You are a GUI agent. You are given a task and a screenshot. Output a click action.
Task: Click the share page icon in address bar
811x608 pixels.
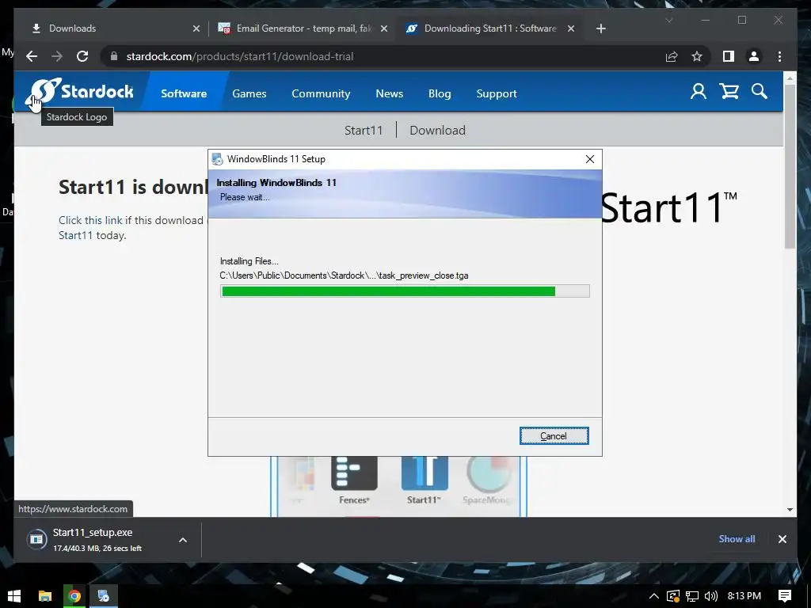tap(672, 56)
